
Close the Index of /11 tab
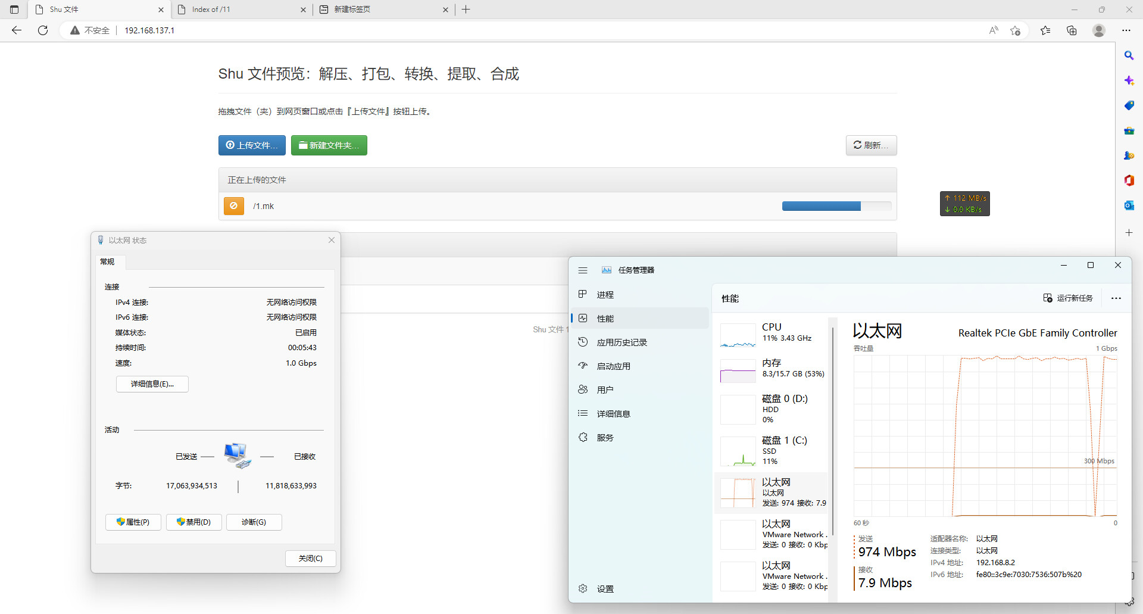303,10
